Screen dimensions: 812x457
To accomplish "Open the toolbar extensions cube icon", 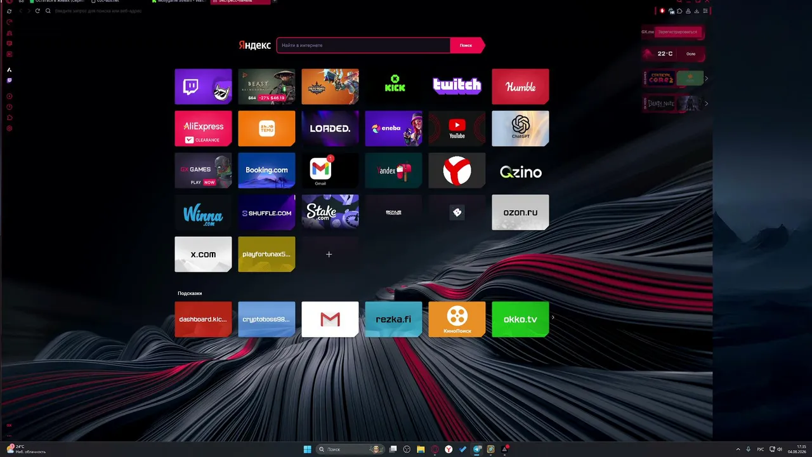I will (x=679, y=11).
